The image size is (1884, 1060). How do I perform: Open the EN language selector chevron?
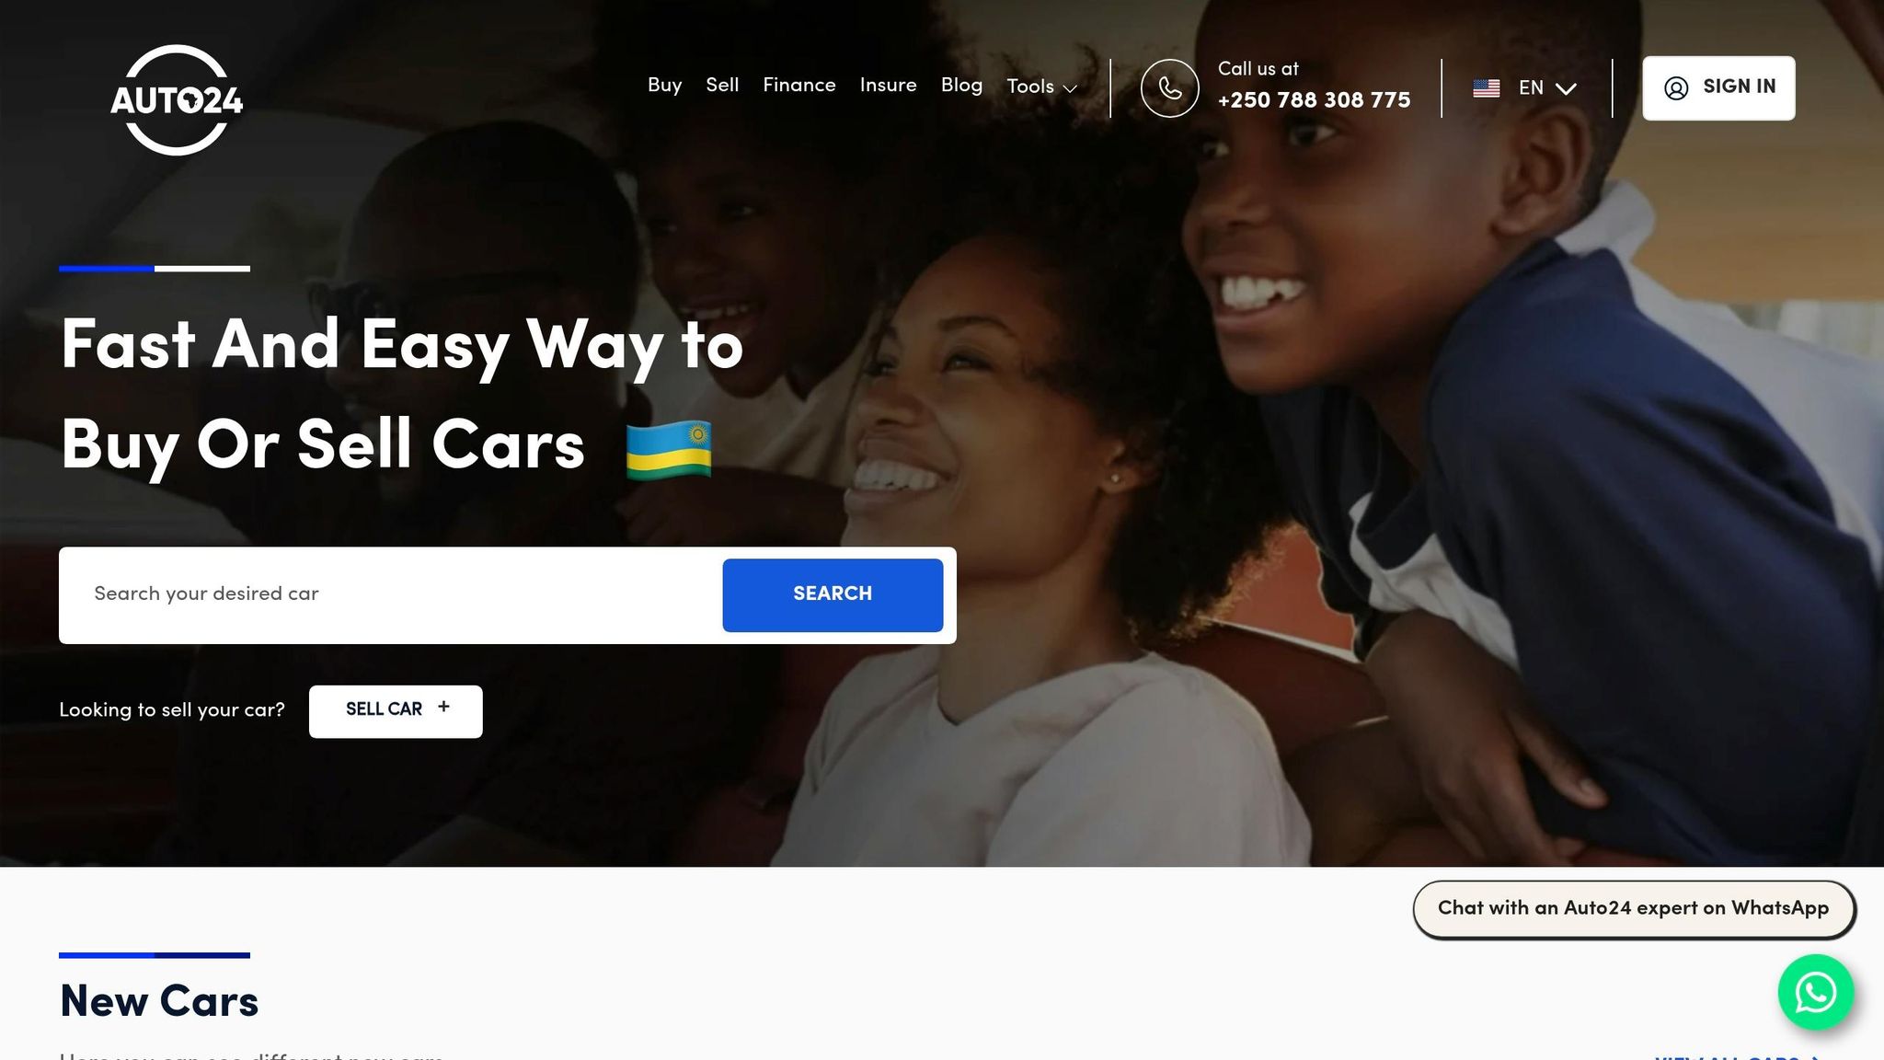(1566, 88)
